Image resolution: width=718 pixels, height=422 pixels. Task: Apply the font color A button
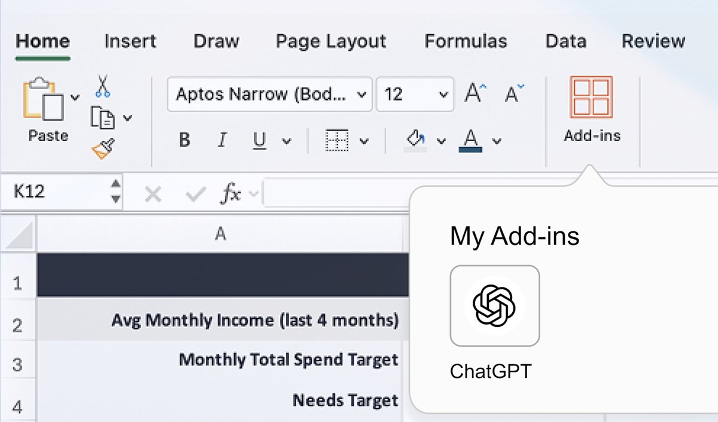click(471, 140)
